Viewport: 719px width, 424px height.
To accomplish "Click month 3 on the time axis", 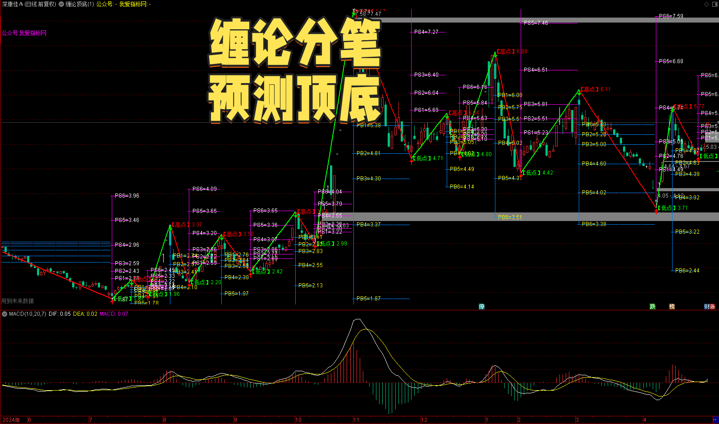I will tap(577, 420).
